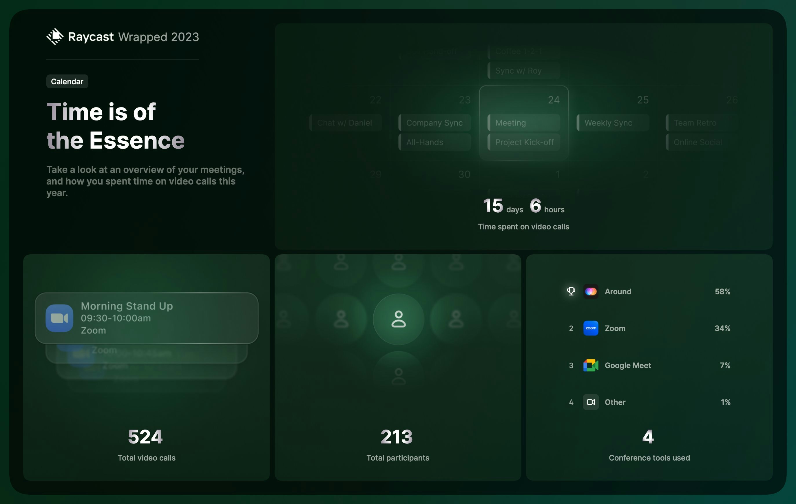Viewport: 796px width, 504px height.
Task: Click the 6 hours figure
Action: click(x=547, y=206)
